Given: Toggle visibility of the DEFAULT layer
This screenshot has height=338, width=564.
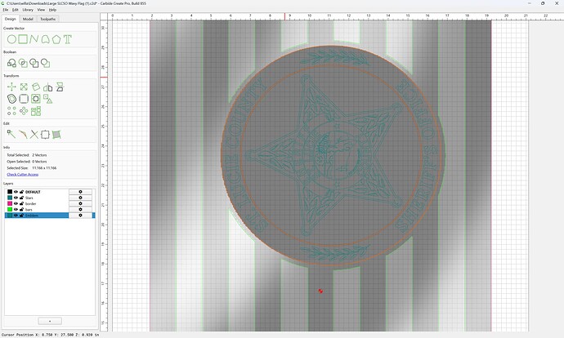Looking at the screenshot, I should point(16,192).
